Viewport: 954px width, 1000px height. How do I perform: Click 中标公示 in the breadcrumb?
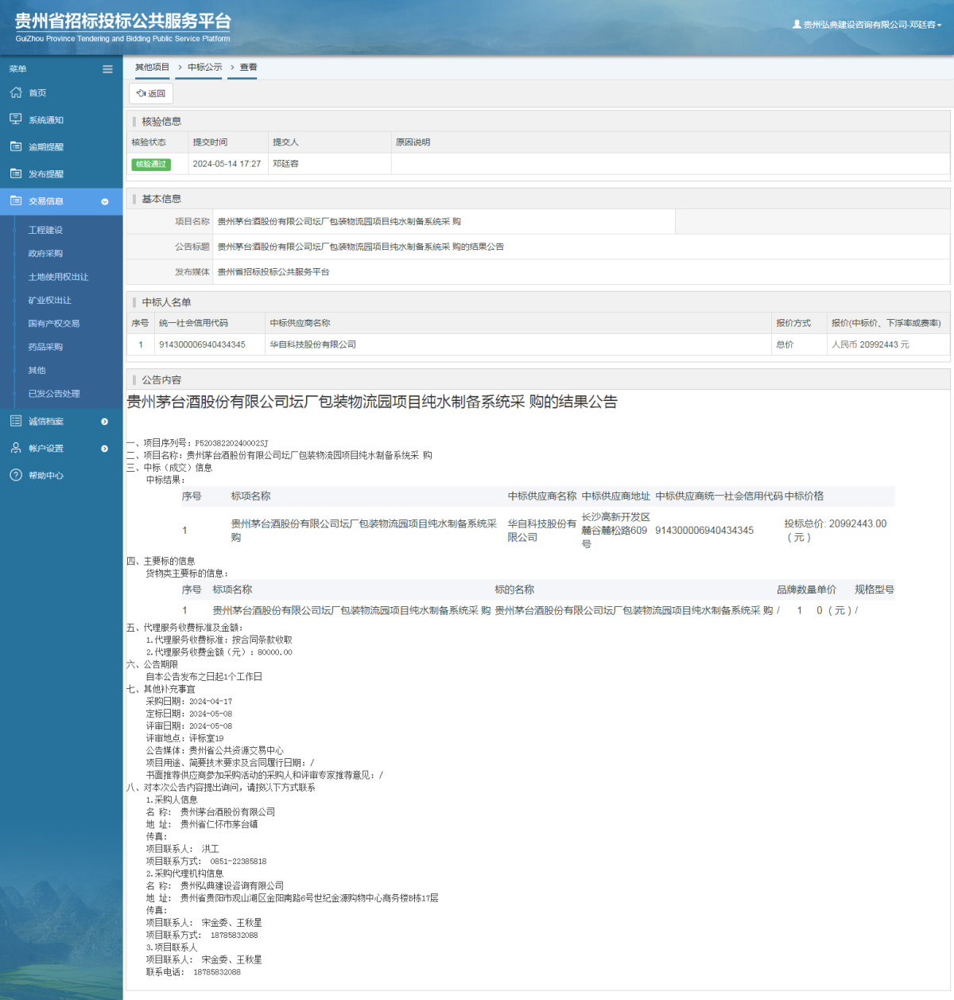tap(205, 67)
